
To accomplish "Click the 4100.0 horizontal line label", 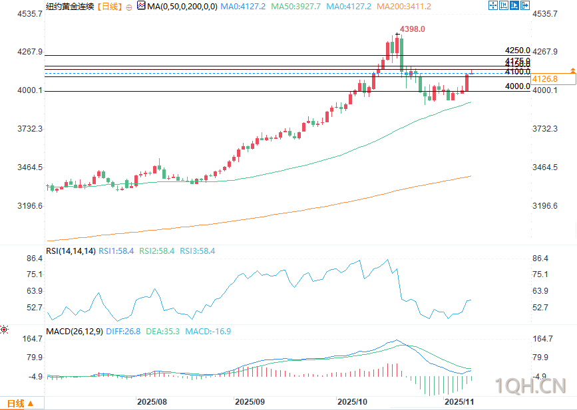I will pos(517,72).
